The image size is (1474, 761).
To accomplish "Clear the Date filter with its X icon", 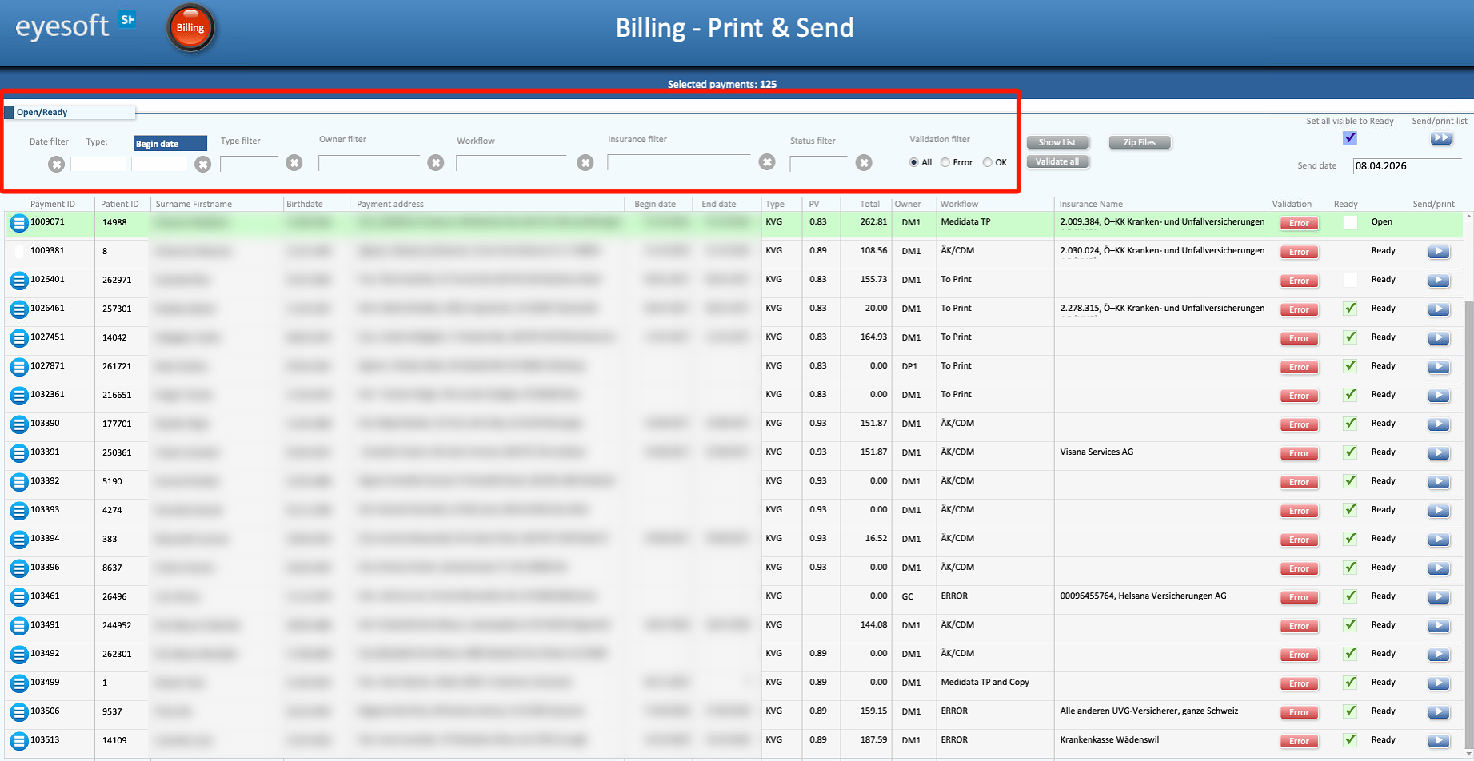I will (56, 165).
